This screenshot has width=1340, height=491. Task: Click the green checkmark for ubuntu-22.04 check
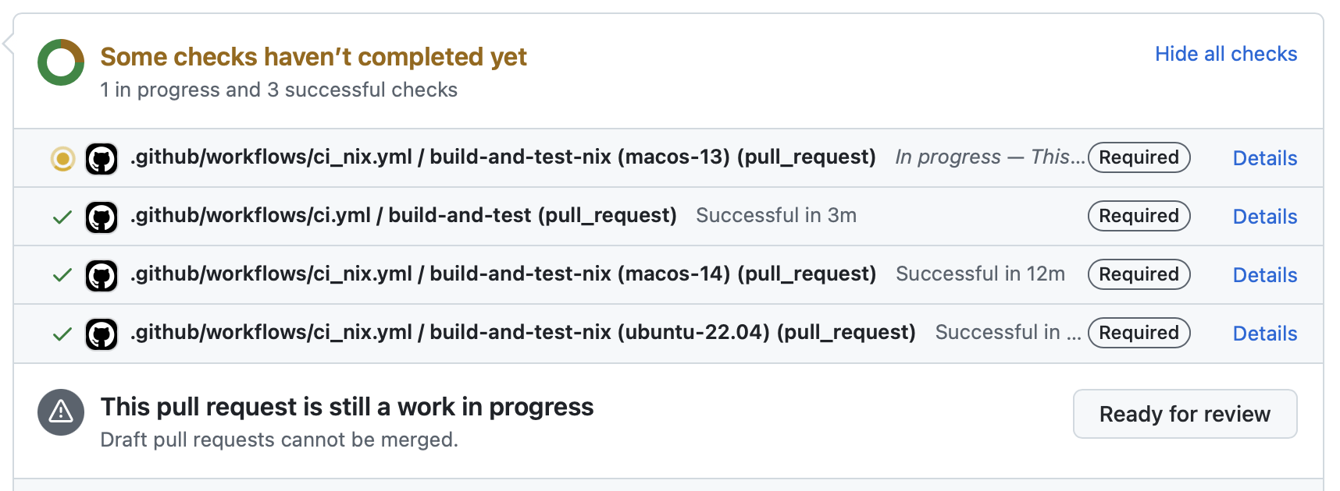tap(62, 334)
